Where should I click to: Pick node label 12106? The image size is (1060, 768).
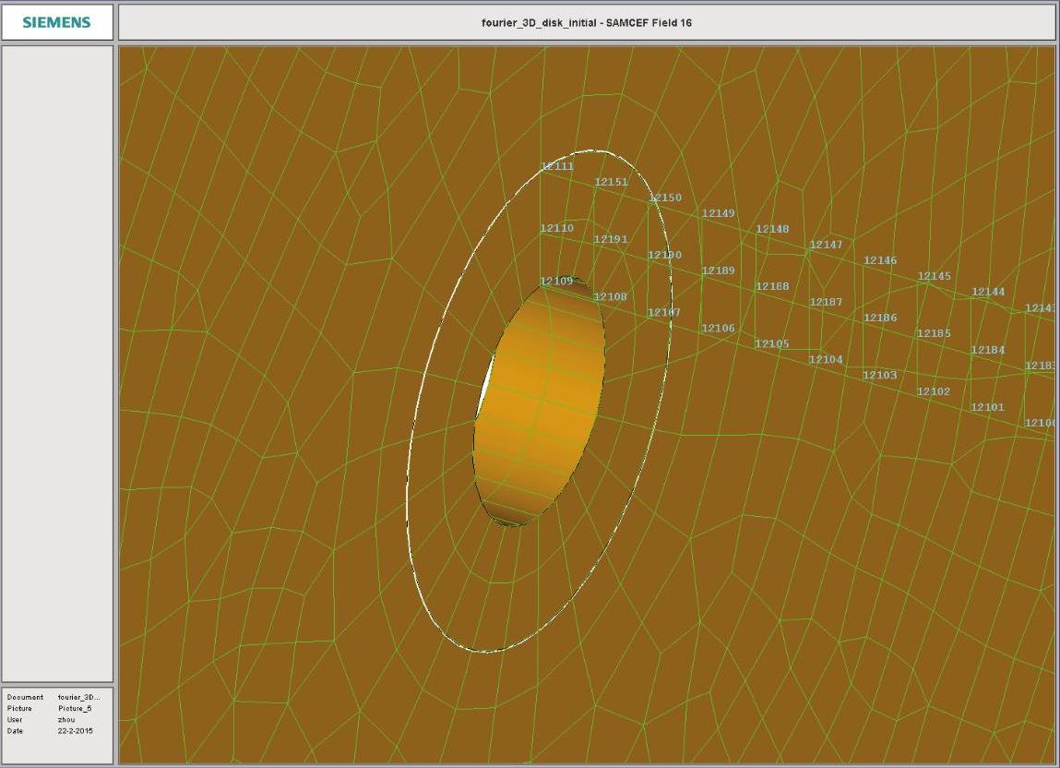pos(719,328)
